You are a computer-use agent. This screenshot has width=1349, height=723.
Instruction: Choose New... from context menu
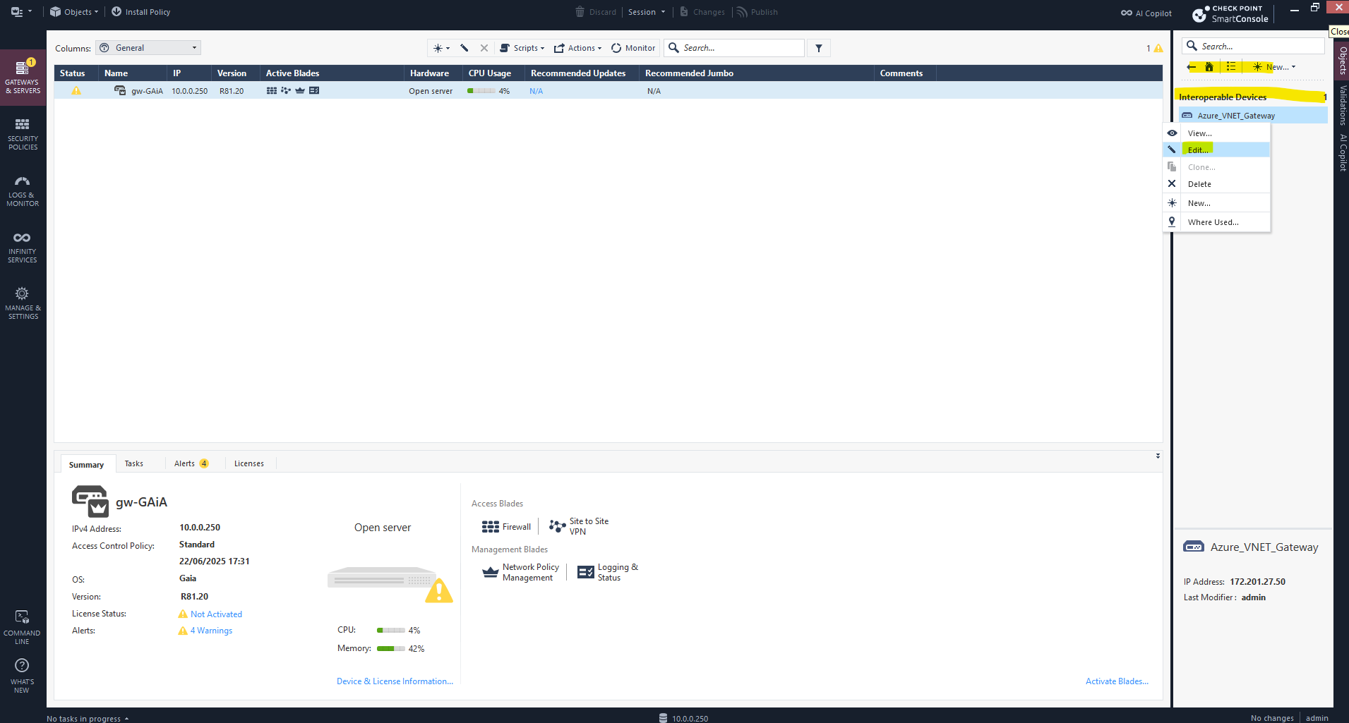point(1217,203)
